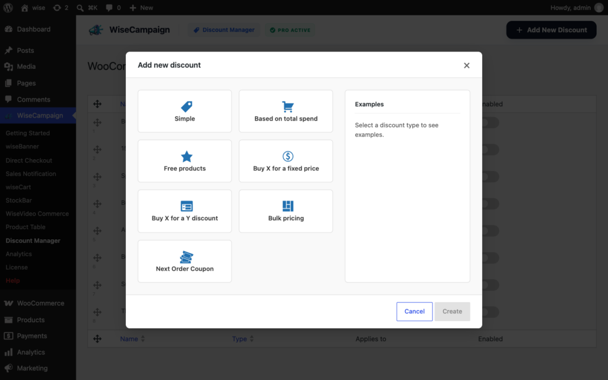Click the Add New Discount button
608x380 pixels.
551,30
